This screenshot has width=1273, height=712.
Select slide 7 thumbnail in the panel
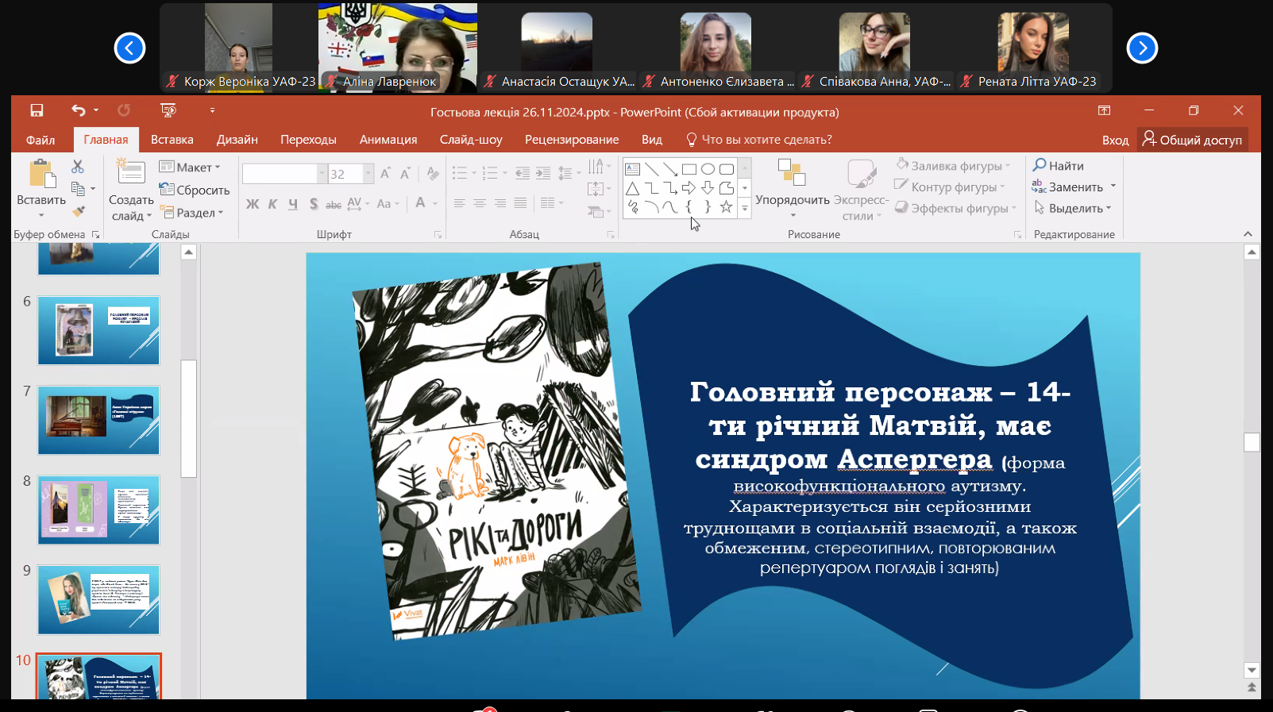click(x=98, y=421)
